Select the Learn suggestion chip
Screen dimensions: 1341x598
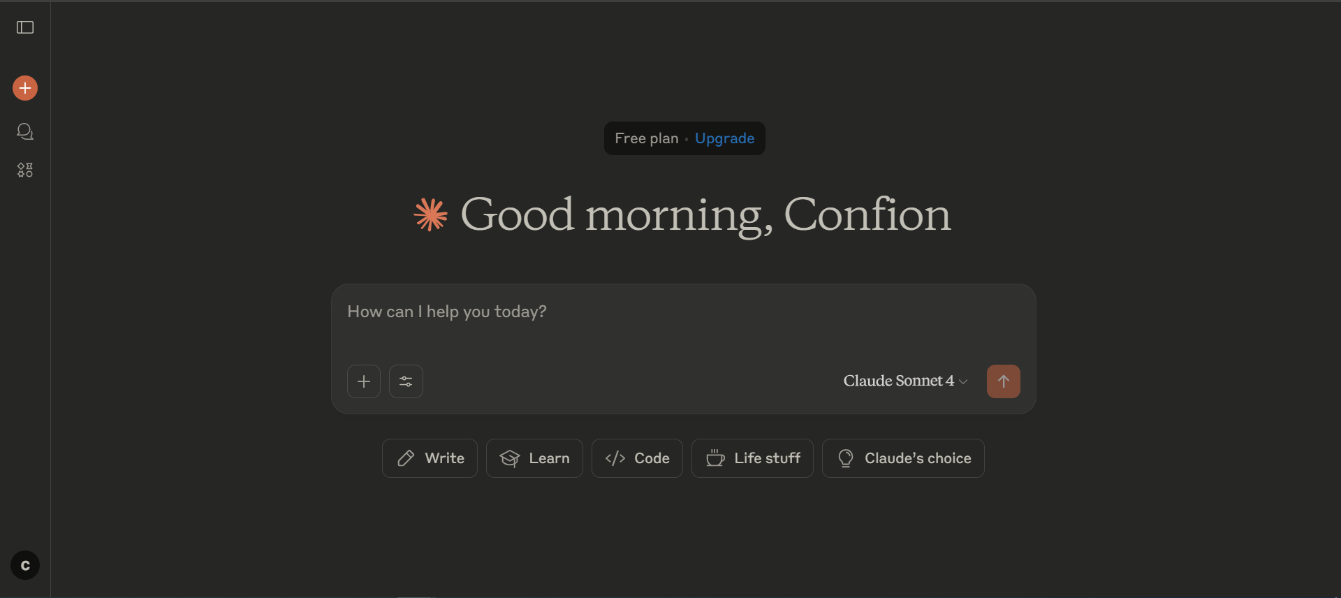tap(534, 458)
